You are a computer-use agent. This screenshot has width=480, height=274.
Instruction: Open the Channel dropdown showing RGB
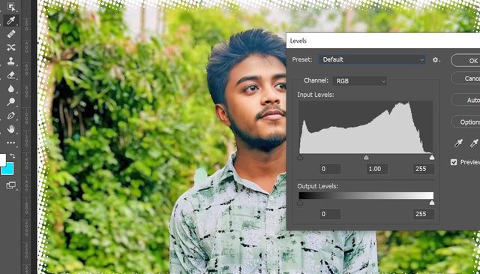coord(360,81)
